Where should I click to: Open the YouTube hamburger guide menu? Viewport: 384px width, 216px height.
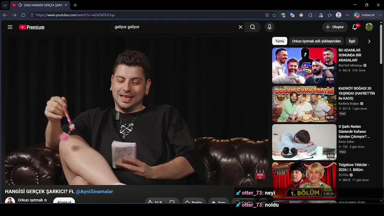[10, 27]
